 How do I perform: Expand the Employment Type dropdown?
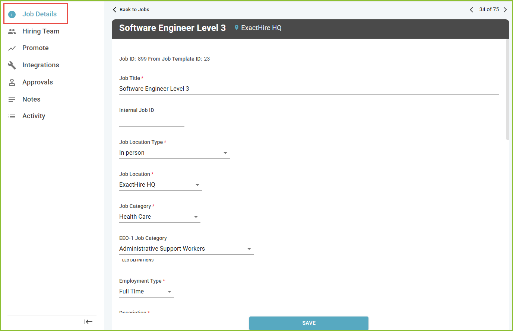pyautogui.click(x=146, y=292)
